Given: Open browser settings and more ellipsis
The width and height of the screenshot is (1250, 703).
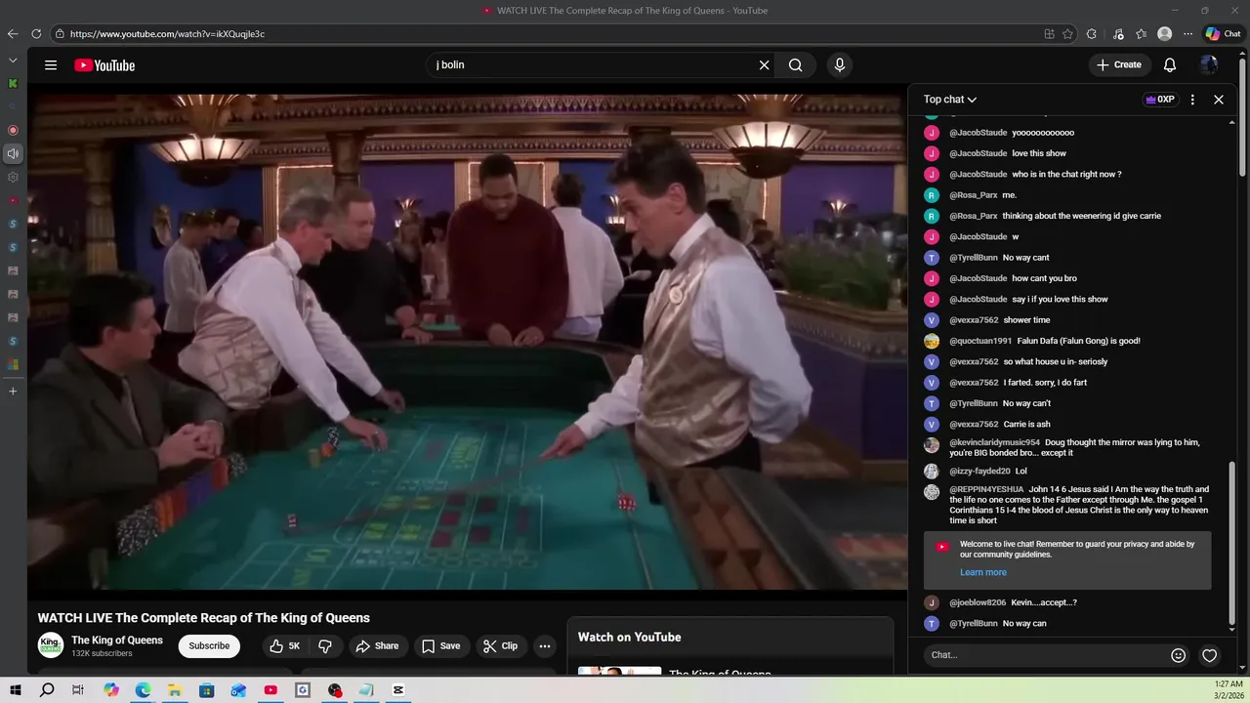Looking at the screenshot, I should click(1187, 34).
